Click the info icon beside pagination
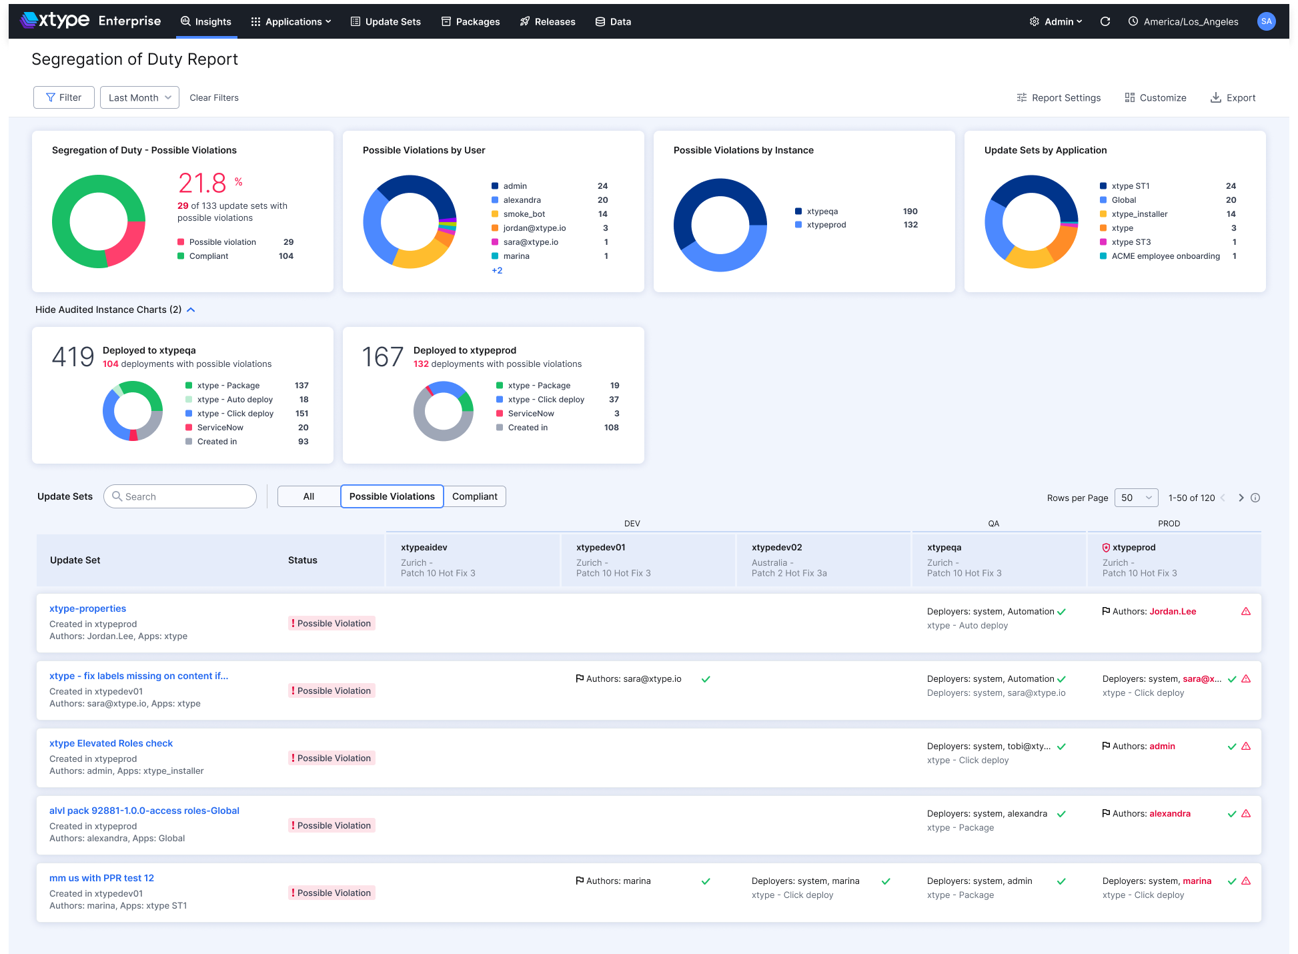This screenshot has width=1298, height=954. tap(1255, 498)
